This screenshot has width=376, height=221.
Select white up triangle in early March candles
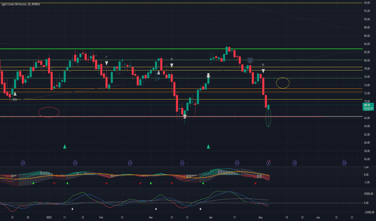[159, 72]
